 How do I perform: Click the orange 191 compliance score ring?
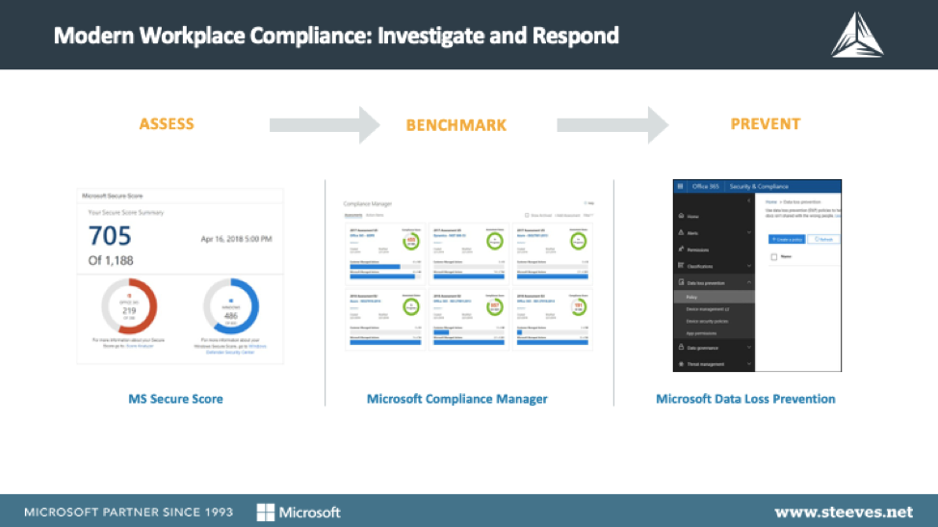(578, 307)
